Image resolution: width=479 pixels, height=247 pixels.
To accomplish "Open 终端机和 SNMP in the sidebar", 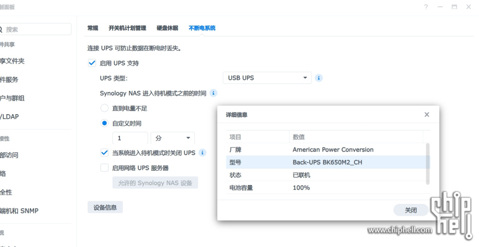I will (x=19, y=211).
